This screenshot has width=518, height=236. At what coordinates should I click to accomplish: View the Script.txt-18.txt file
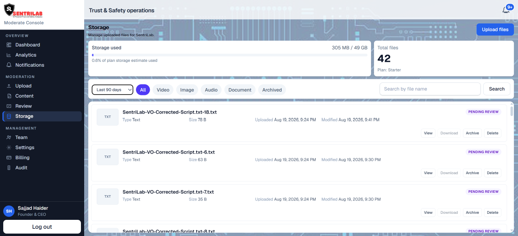pyautogui.click(x=428, y=133)
